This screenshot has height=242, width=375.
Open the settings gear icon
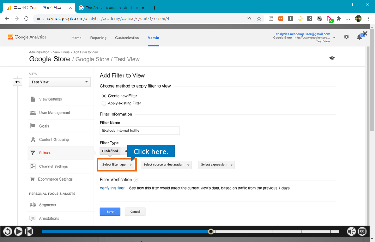pos(346,37)
